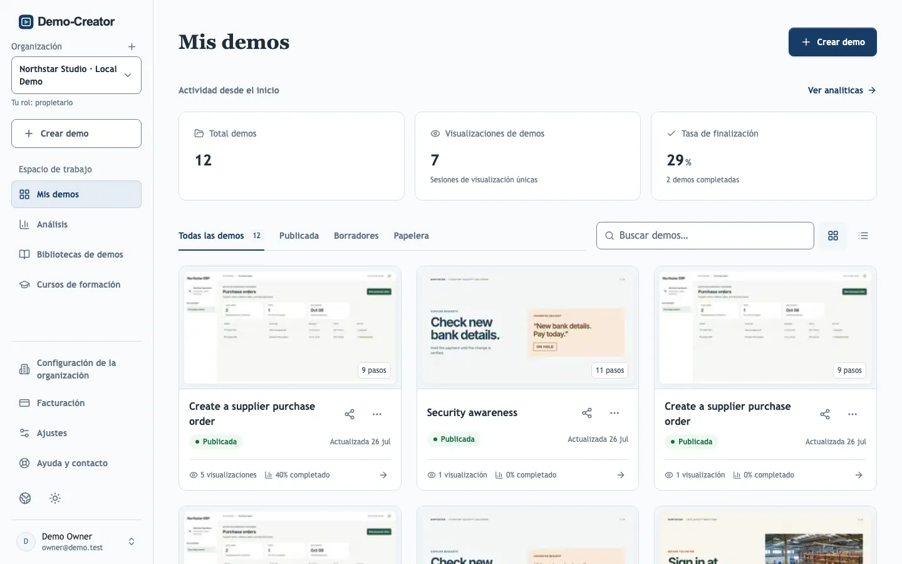This screenshot has width=902, height=564.
Task: Switch to light theme sun icon
Action: point(55,498)
